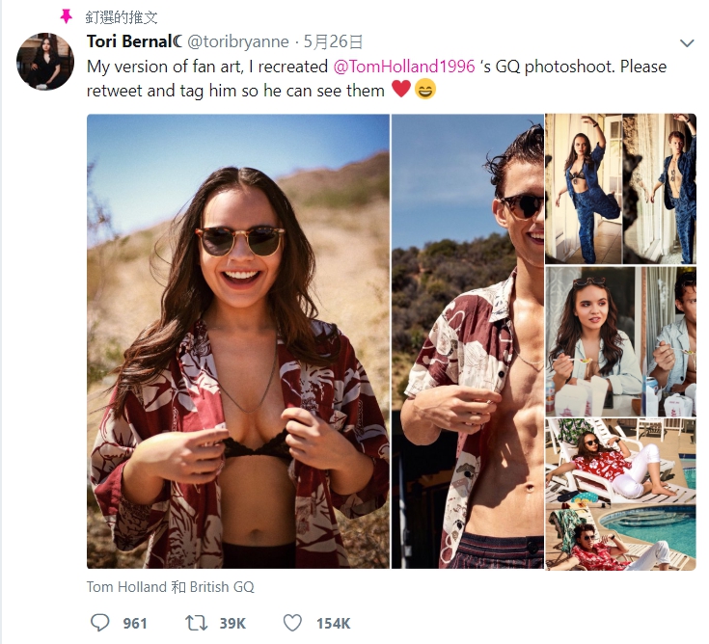
Task: Click the 釘選的推文 pinned label
Action: pyautogui.click(x=121, y=16)
